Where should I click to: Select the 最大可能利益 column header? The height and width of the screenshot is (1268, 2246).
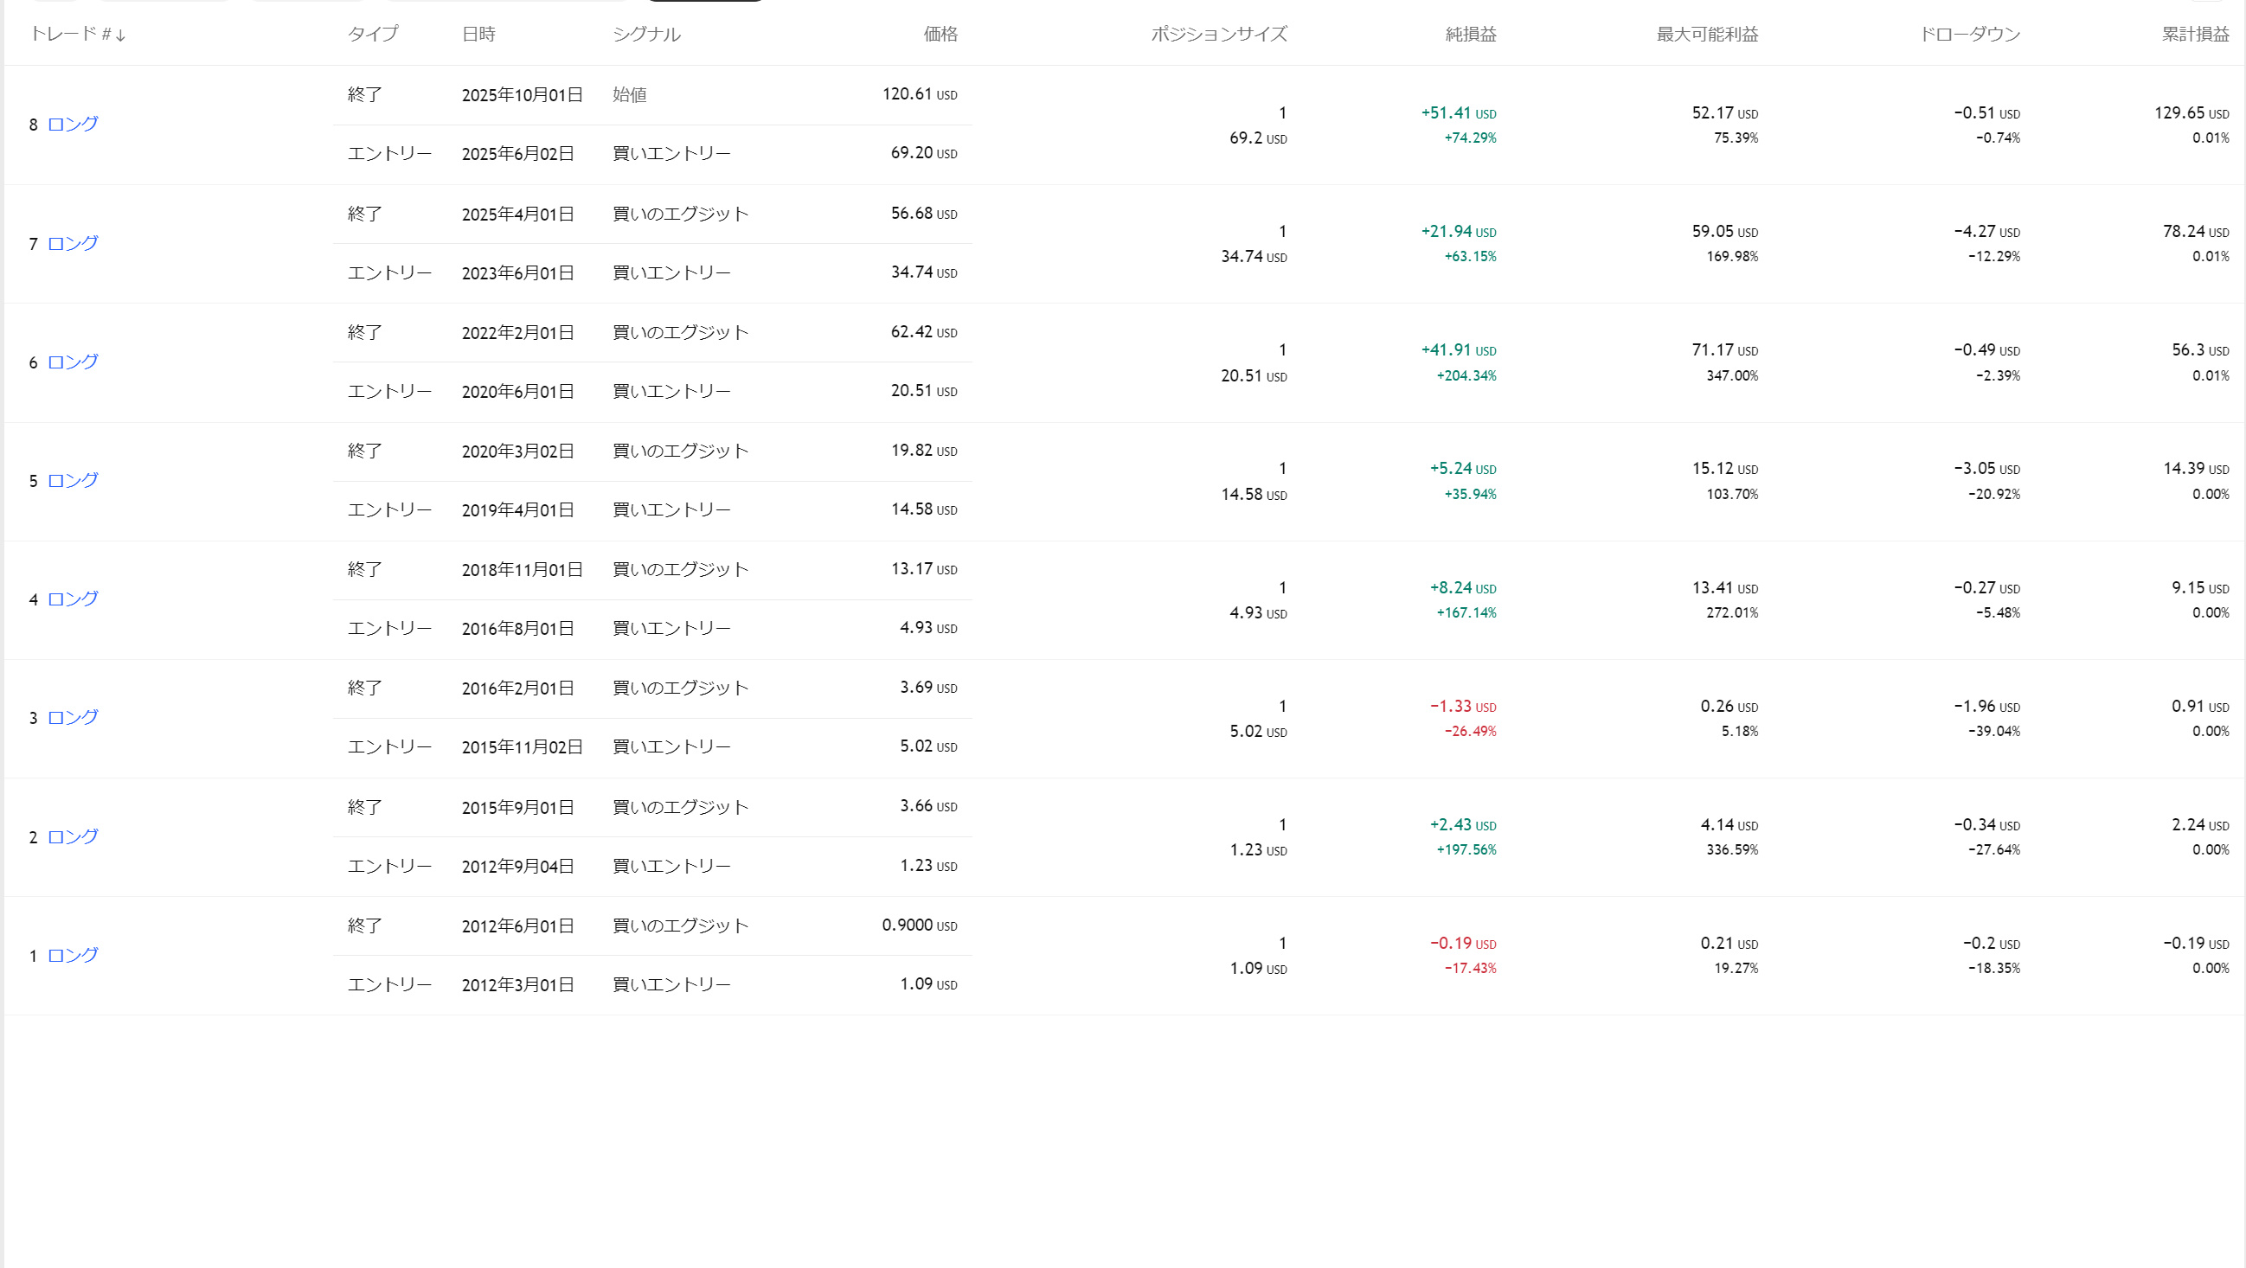(1706, 34)
